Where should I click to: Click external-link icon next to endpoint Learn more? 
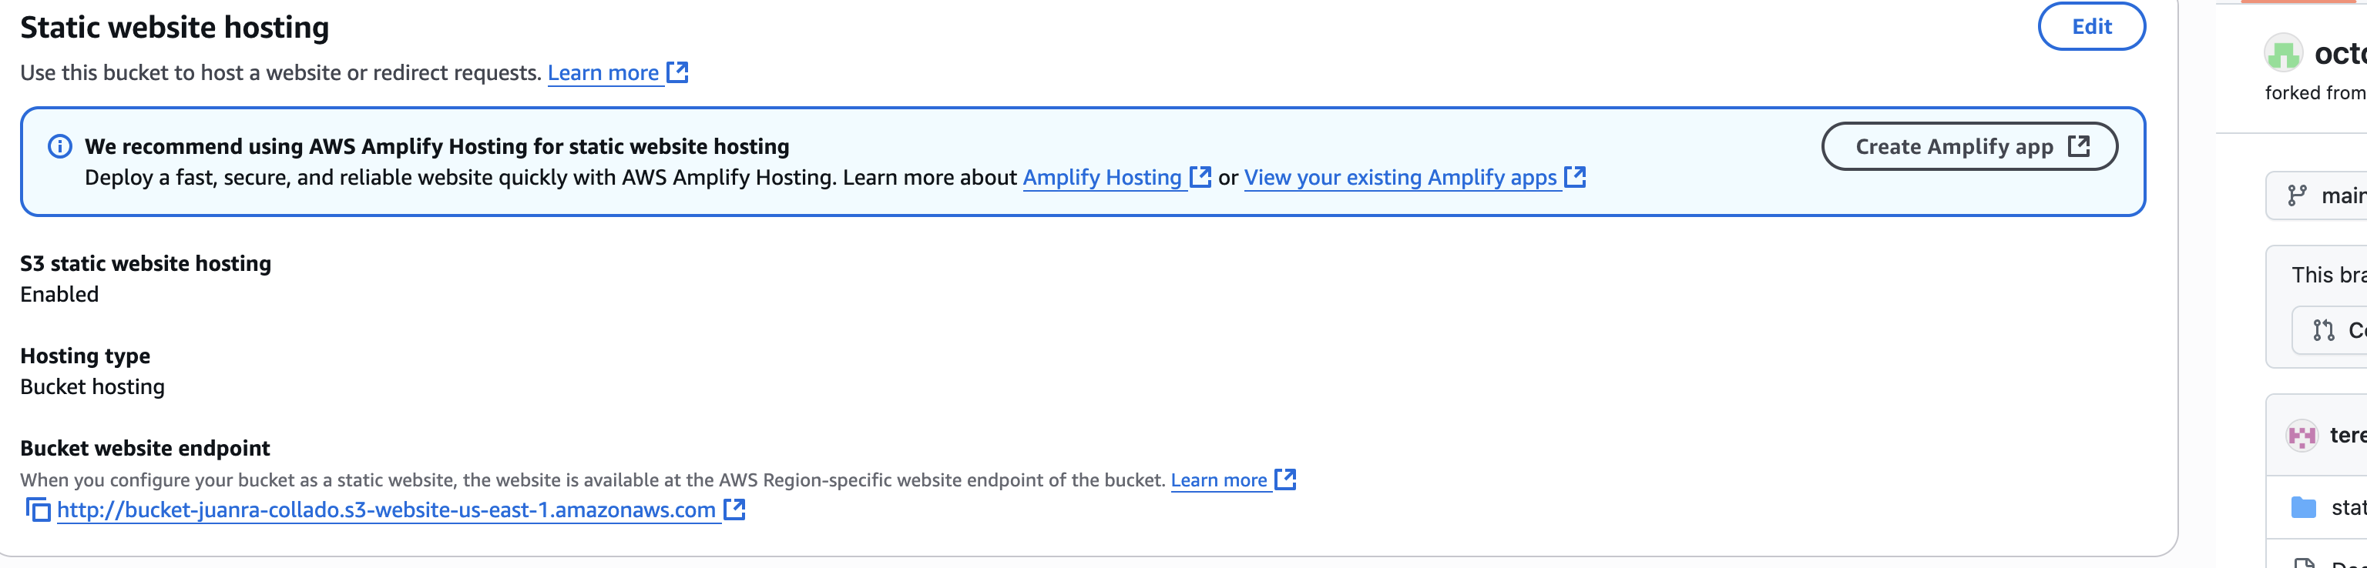pos(1285,480)
